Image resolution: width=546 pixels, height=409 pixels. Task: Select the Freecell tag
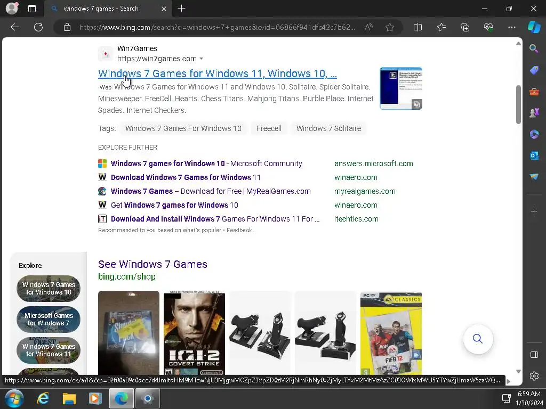269,128
